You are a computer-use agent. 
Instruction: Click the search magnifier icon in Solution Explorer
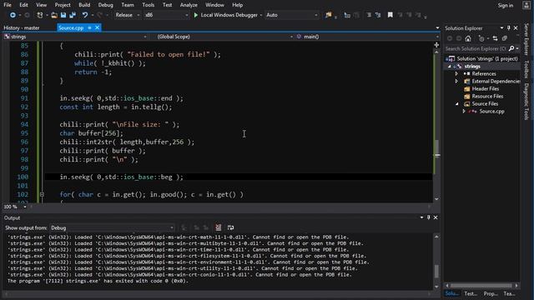[511, 48]
